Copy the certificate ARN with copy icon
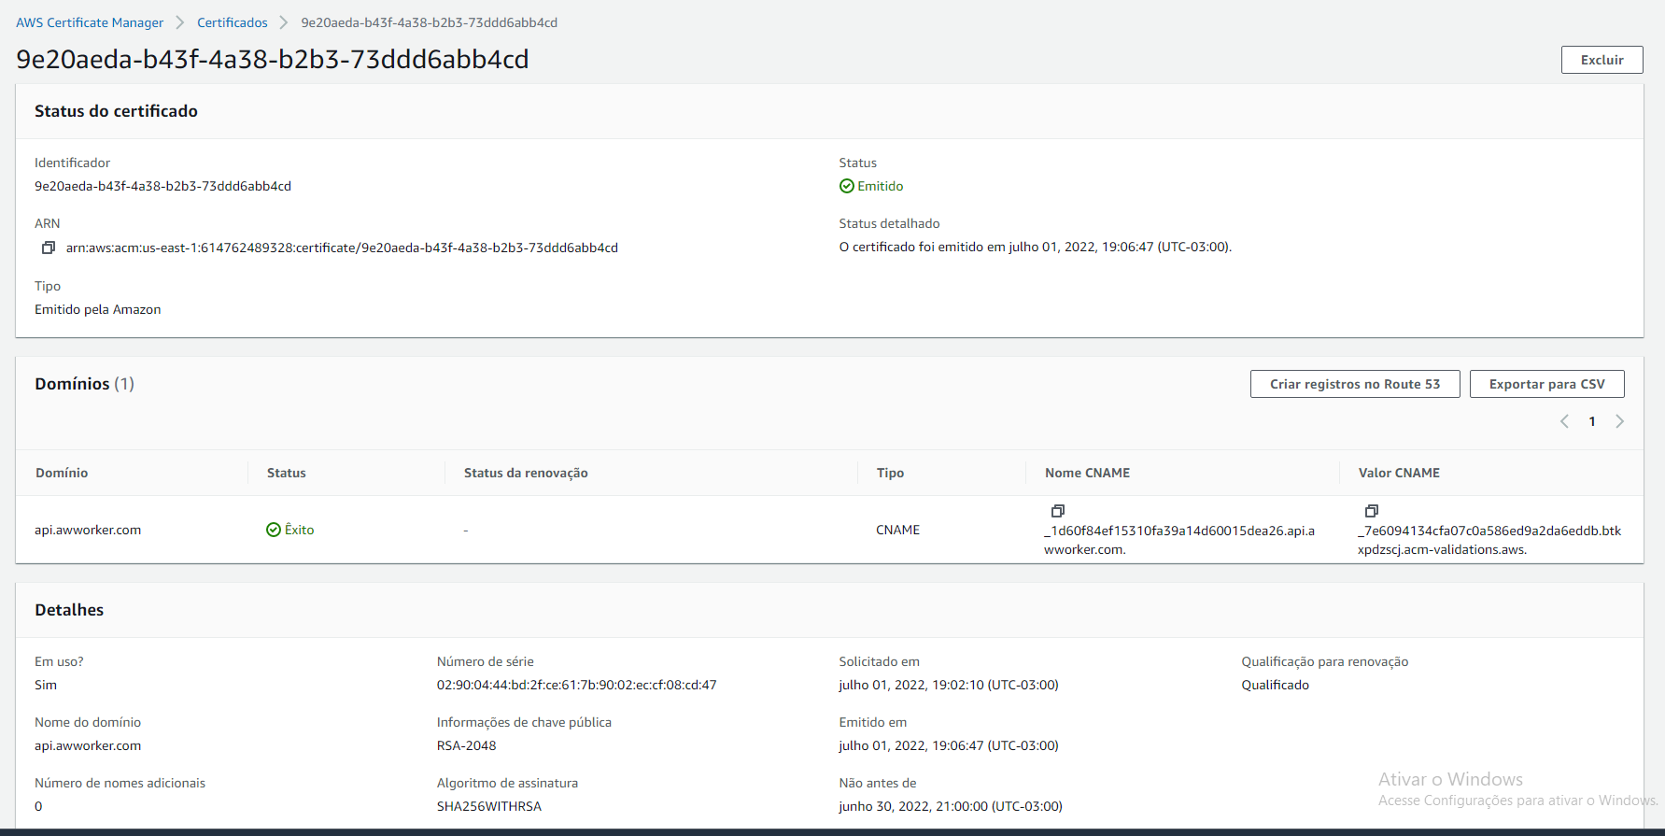The image size is (1665, 836). click(49, 248)
